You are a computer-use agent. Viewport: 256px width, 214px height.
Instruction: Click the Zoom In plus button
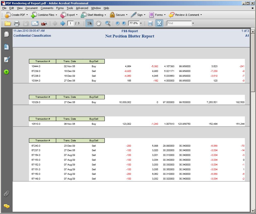[x=124, y=23]
